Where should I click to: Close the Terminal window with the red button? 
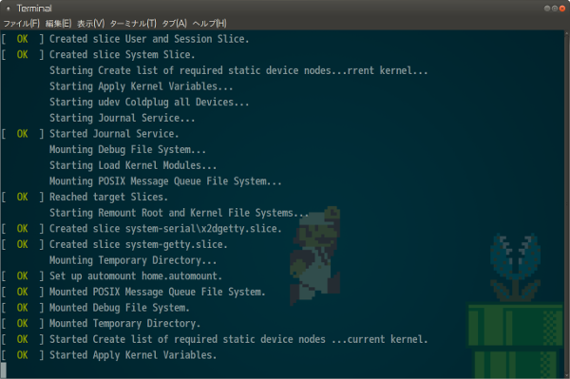(562, 9)
